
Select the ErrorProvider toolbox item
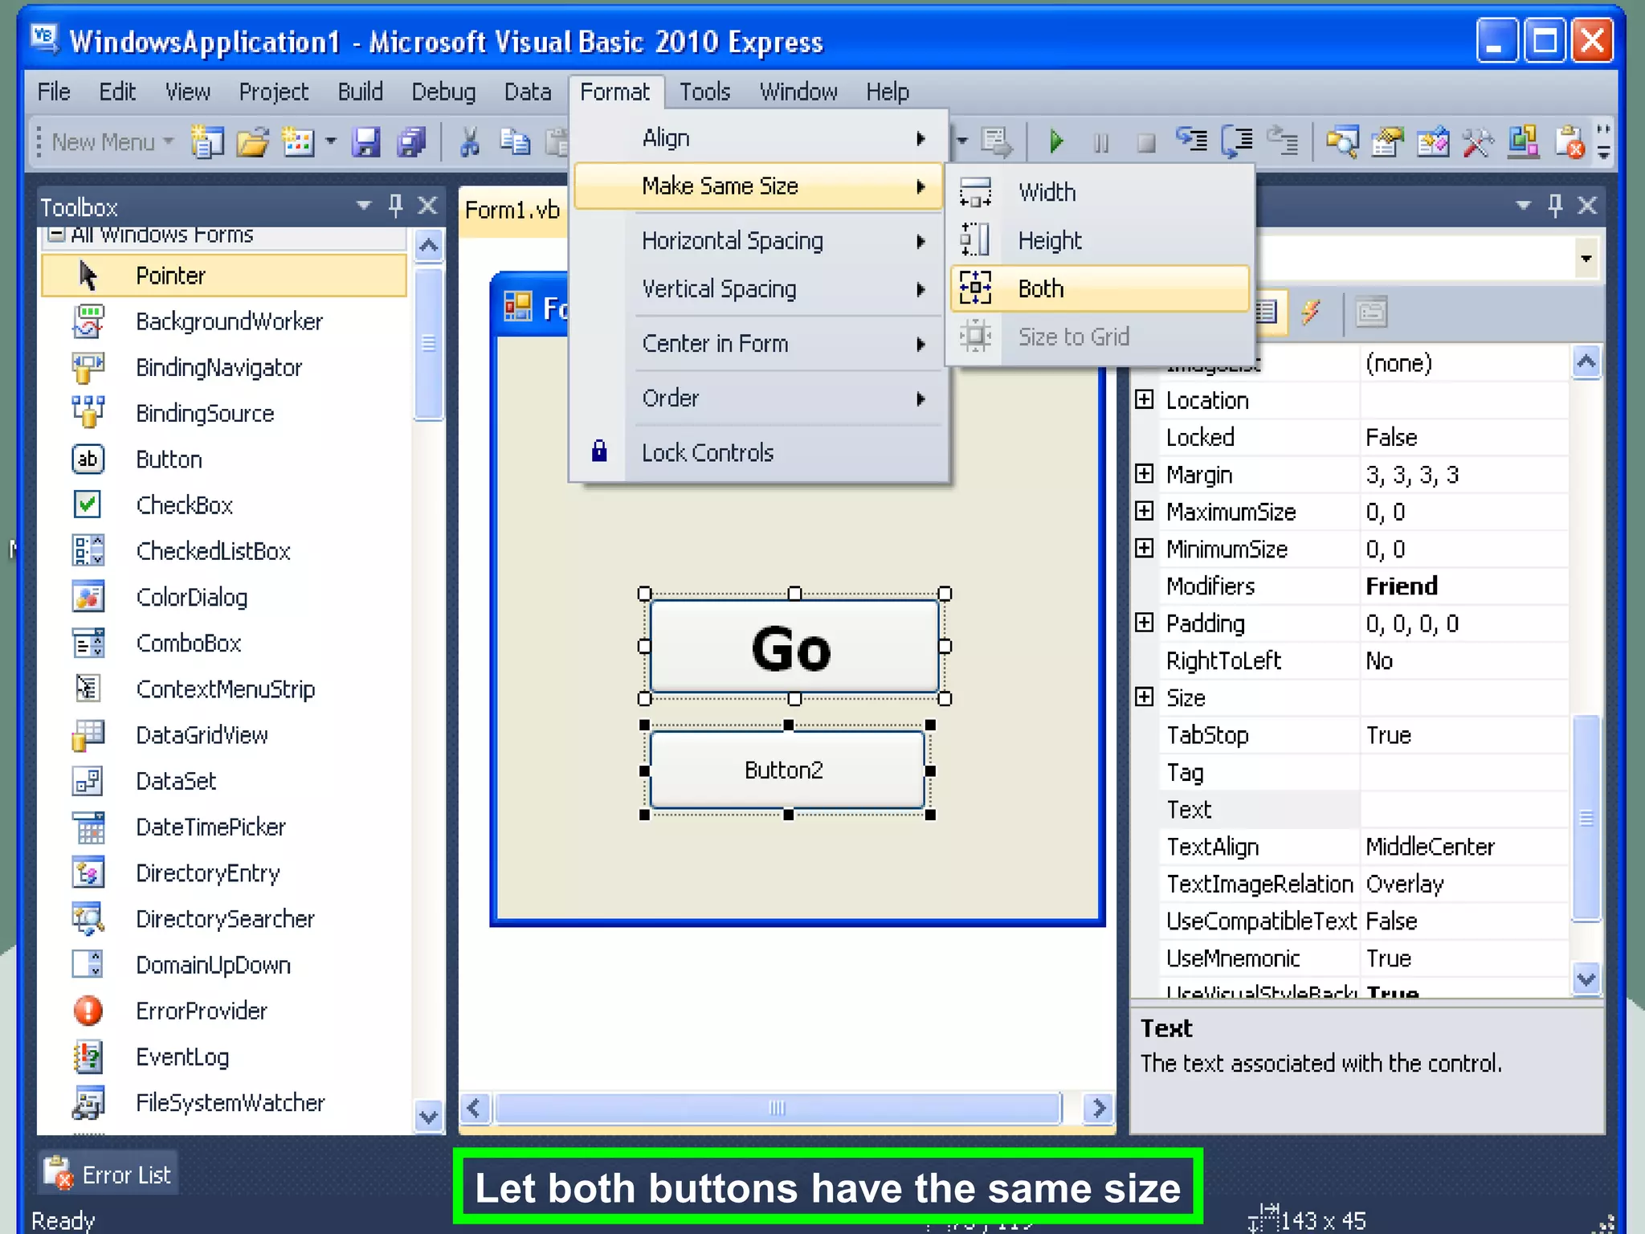pos(201,1011)
